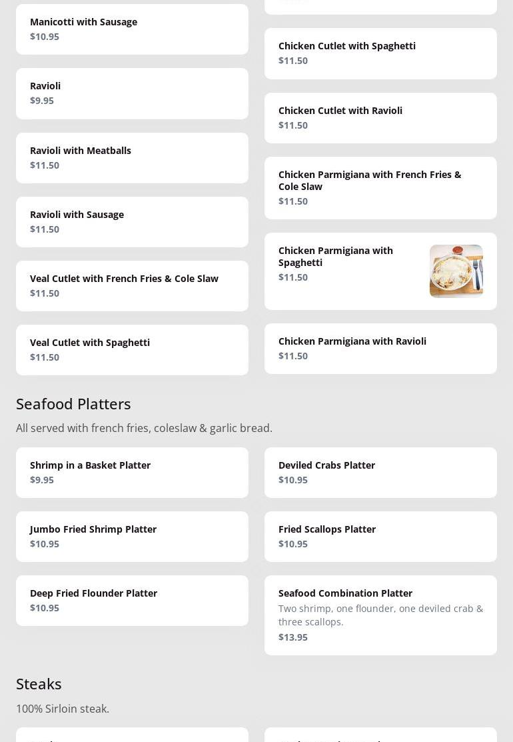The height and width of the screenshot is (742, 513).
Task: Click the Steaks section heading
Action: click(39, 683)
